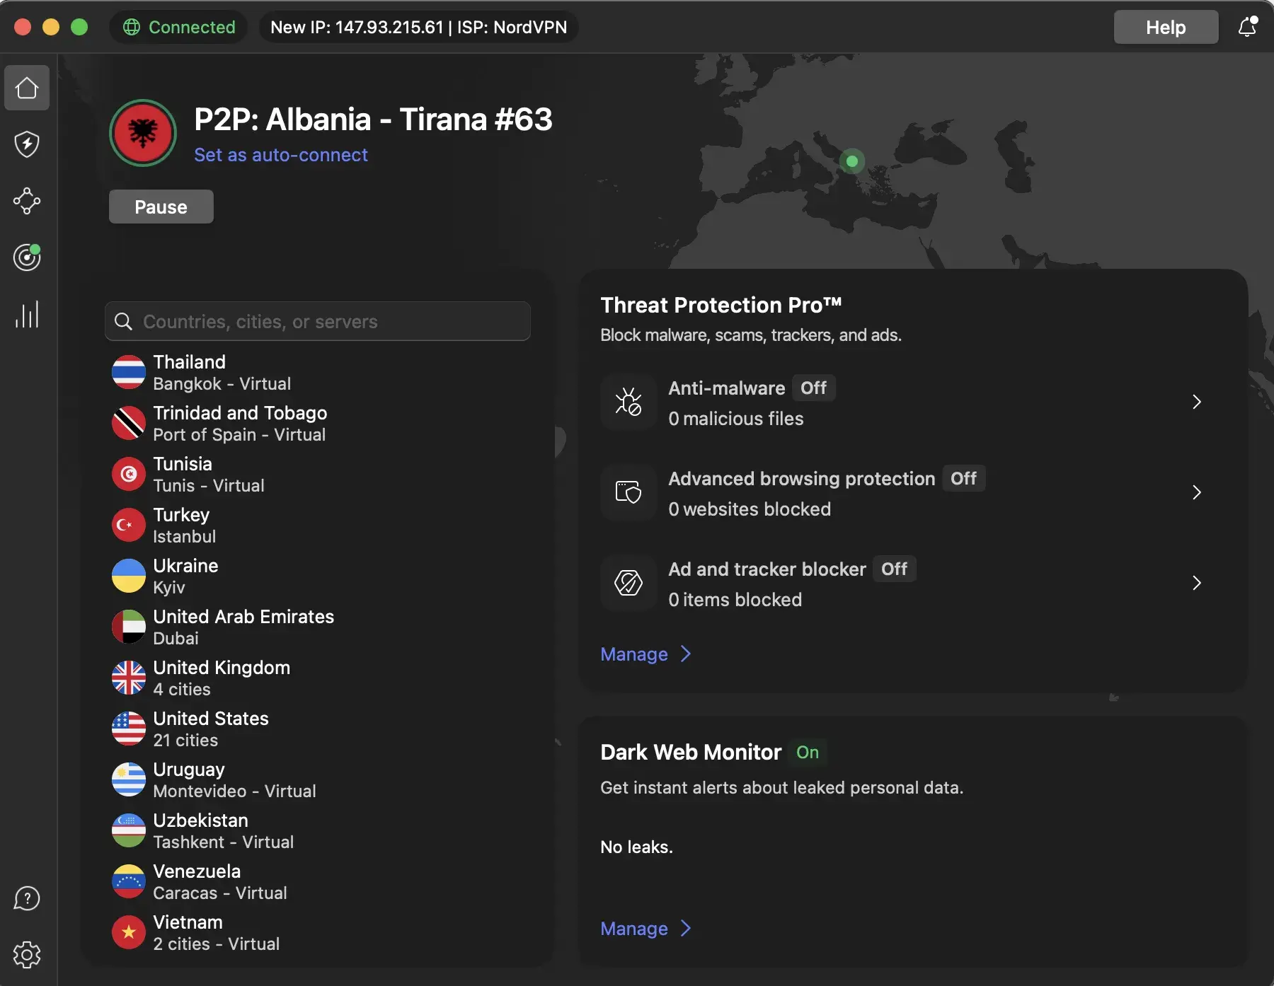Open Threat Protection shield sidebar icon
The height and width of the screenshot is (986, 1274).
27,144
